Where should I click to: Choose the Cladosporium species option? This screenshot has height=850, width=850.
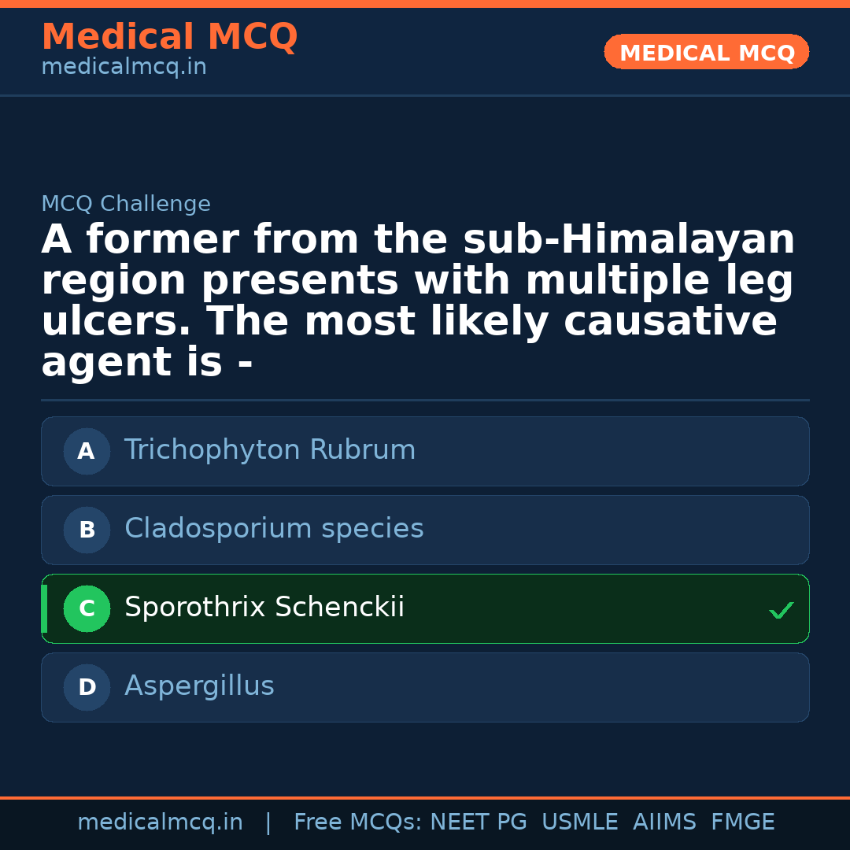pos(274,530)
